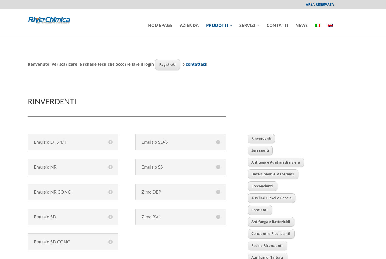Image resolution: width=386 pixels, height=259 pixels.
Task: Click plus icon on Zime RV1
Action: coord(218,217)
